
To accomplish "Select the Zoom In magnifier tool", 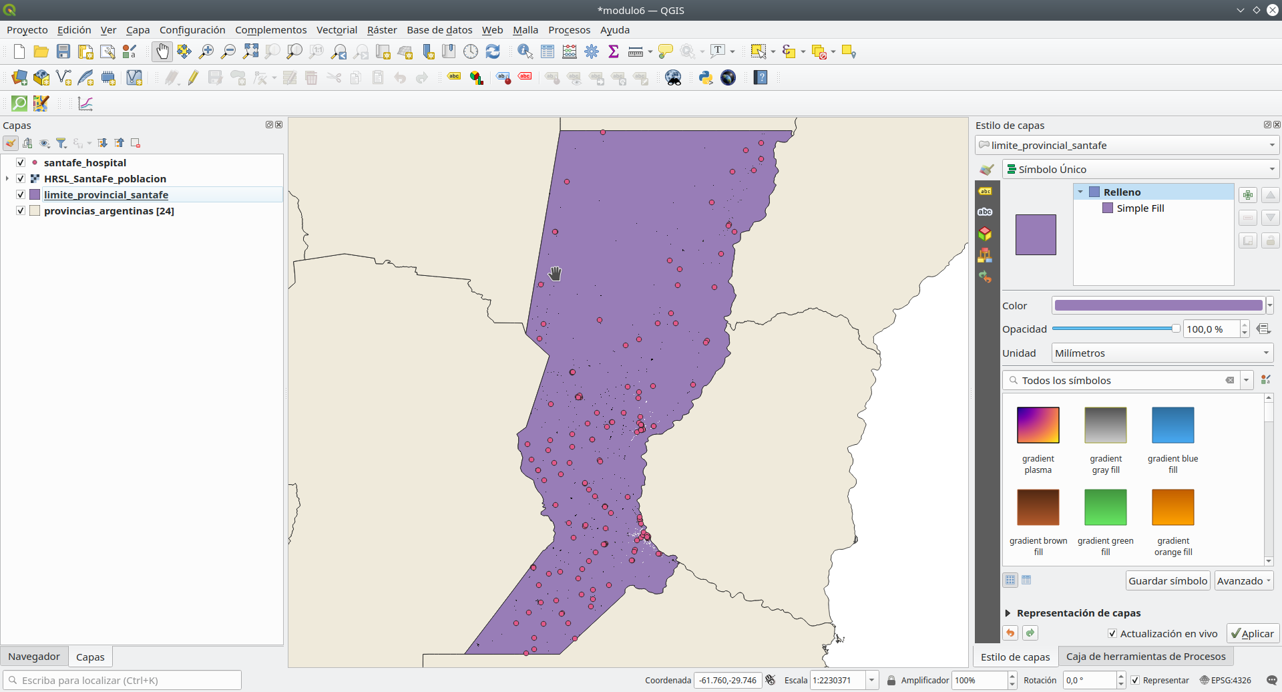I will tap(206, 51).
